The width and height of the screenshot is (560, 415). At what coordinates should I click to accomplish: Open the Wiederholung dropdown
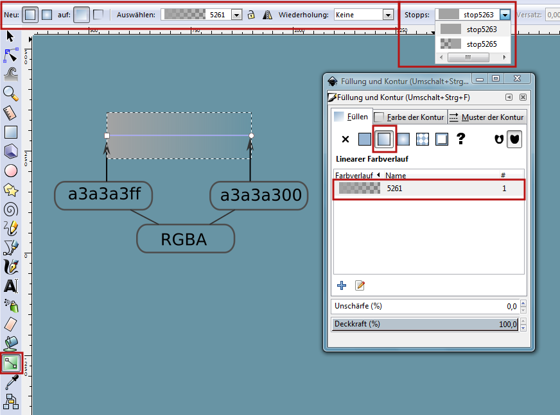(x=387, y=15)
